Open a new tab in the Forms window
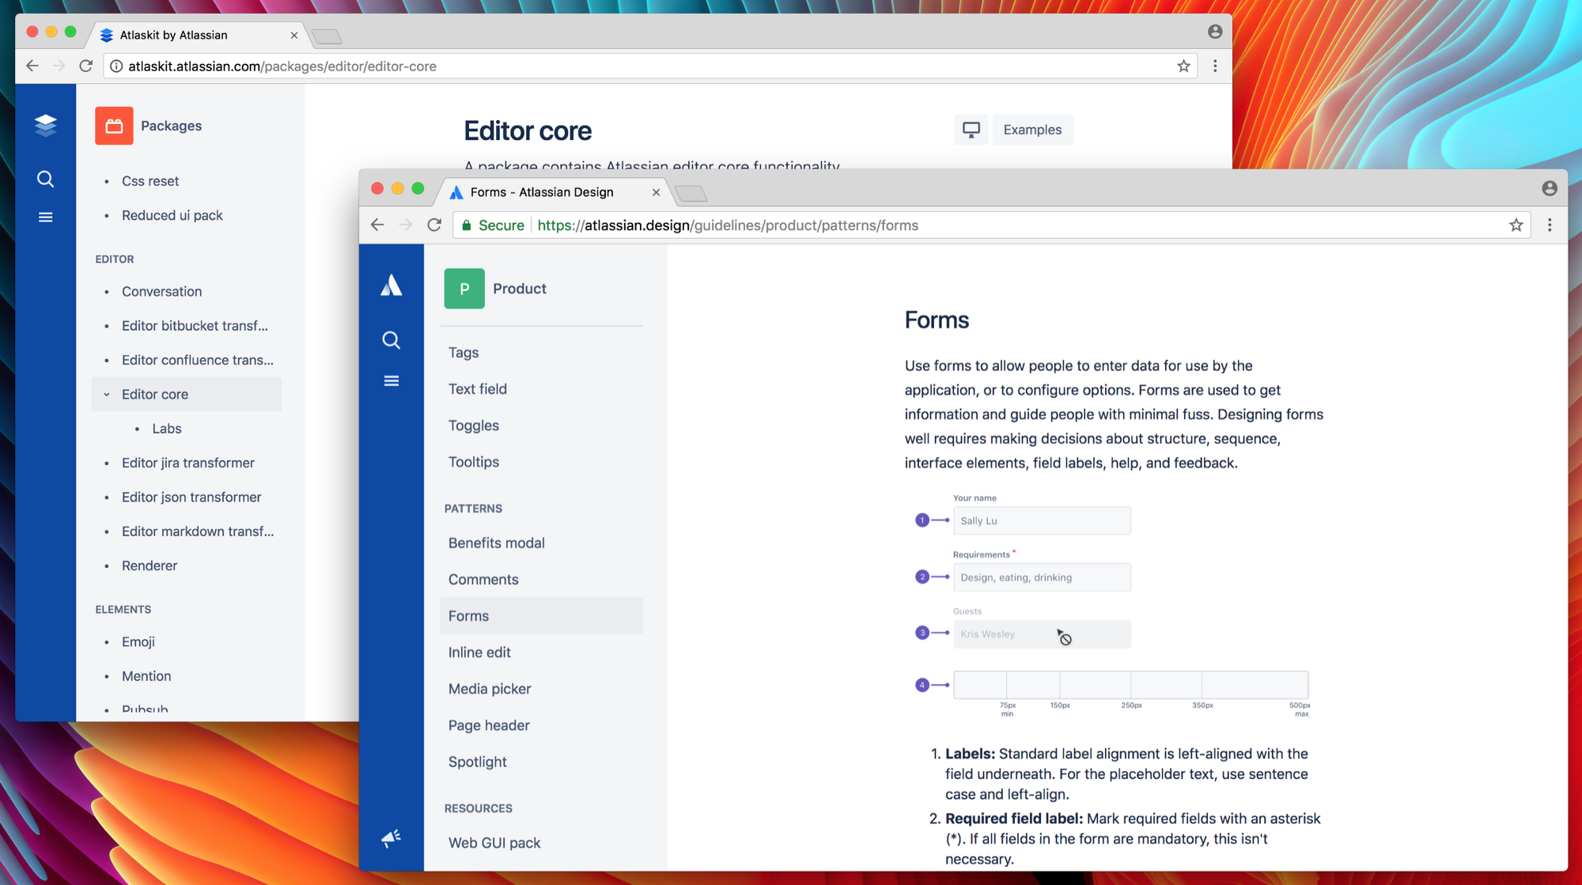The width and height of the screenshot is (1582, 885). click(691, 193)
